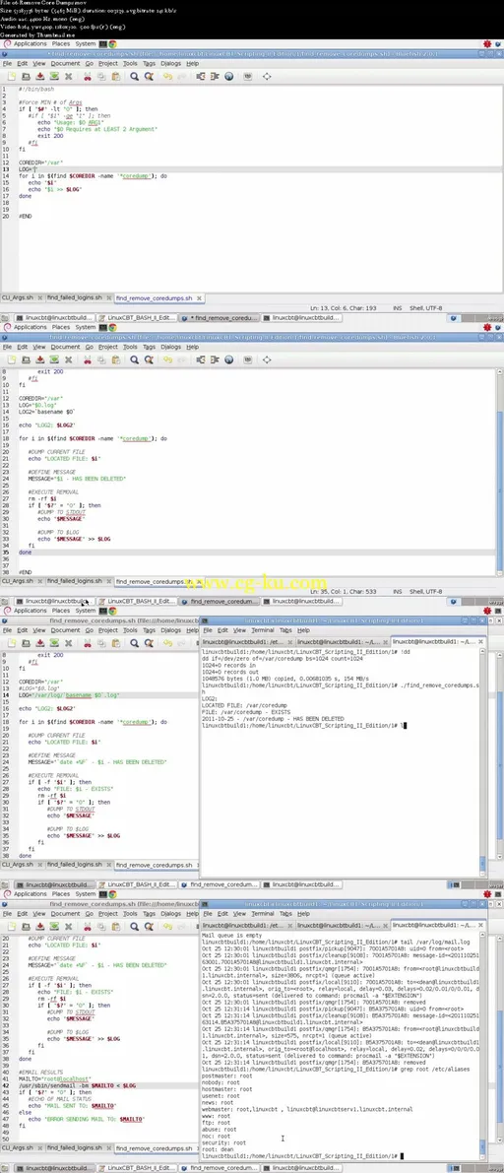
Task: Open Tabs menu in bottom frame mail log terminal
Action: [285, 913]
